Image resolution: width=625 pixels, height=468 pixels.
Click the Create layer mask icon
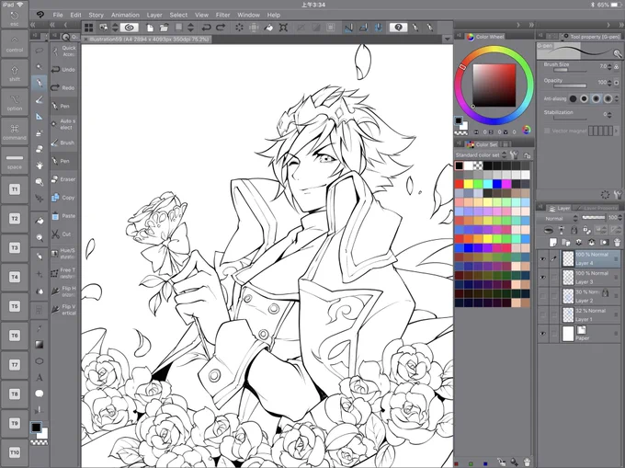[604, 242]
